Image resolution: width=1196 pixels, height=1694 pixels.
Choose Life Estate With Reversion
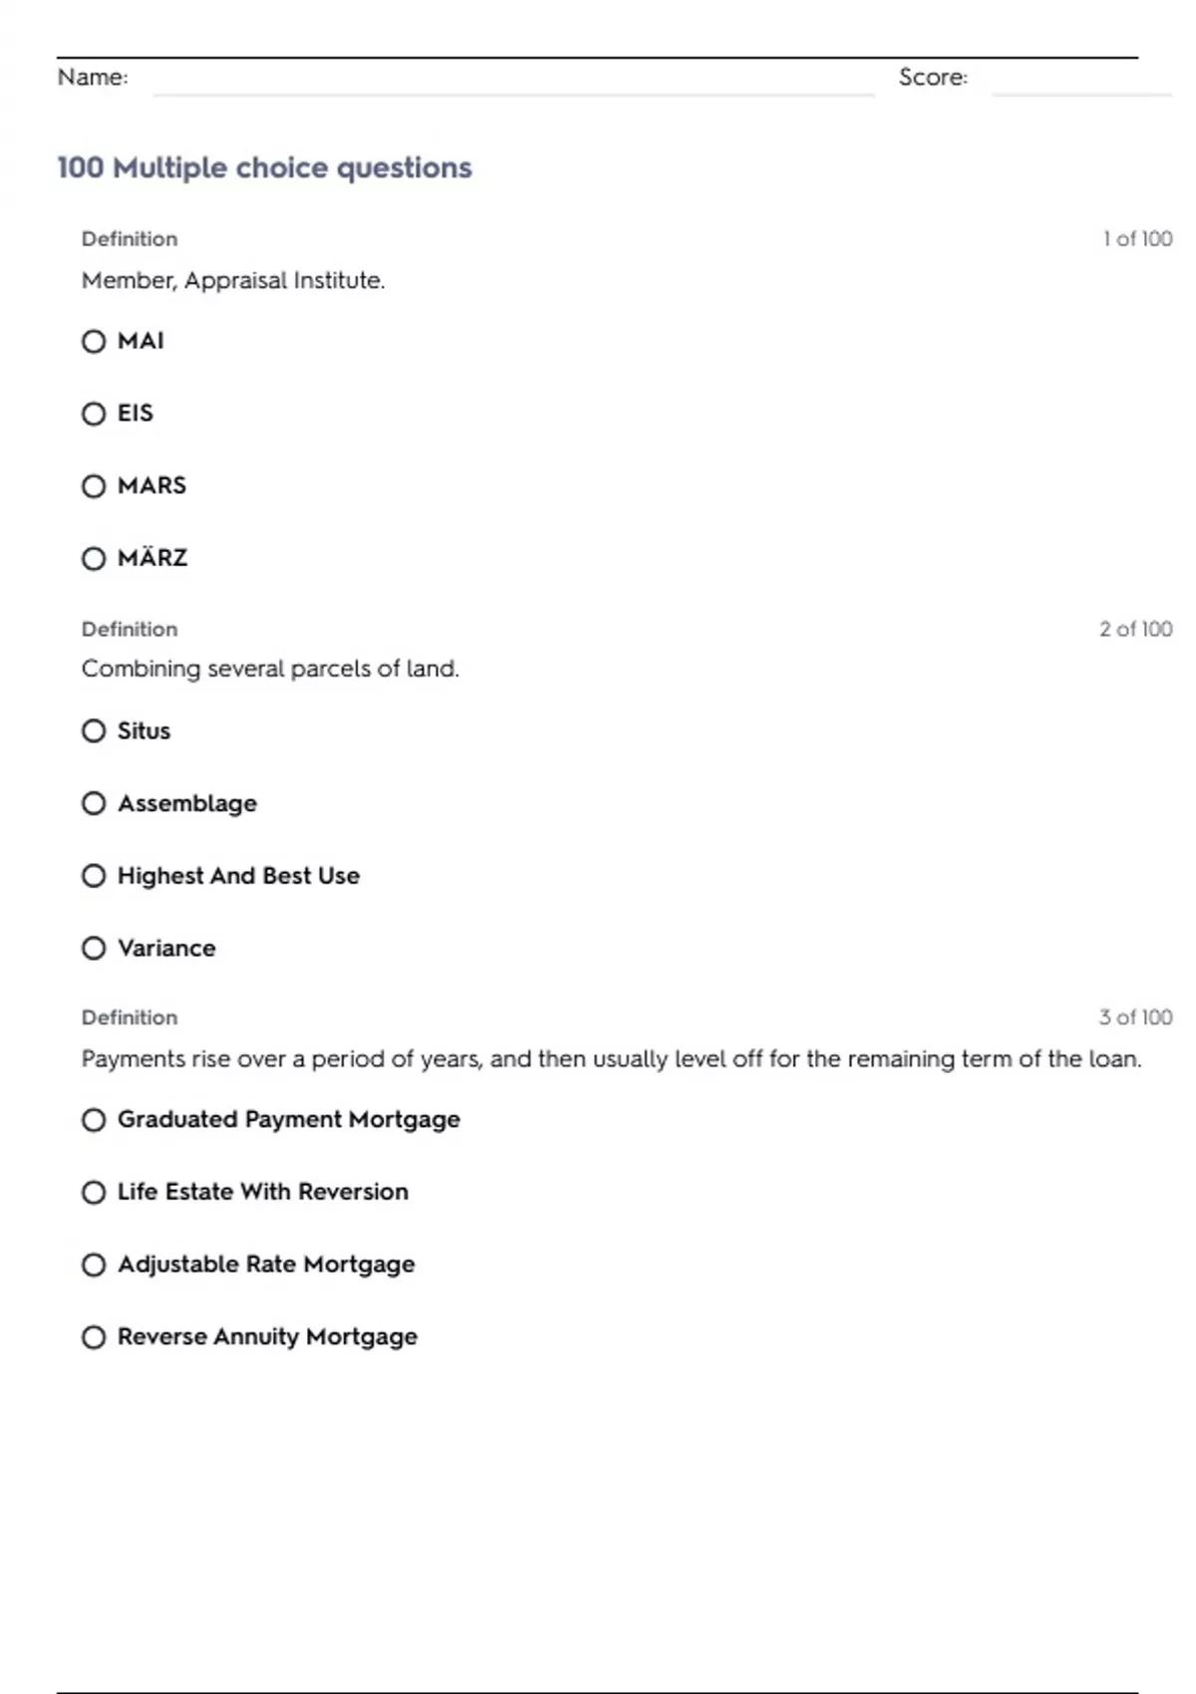(94, 1193)
